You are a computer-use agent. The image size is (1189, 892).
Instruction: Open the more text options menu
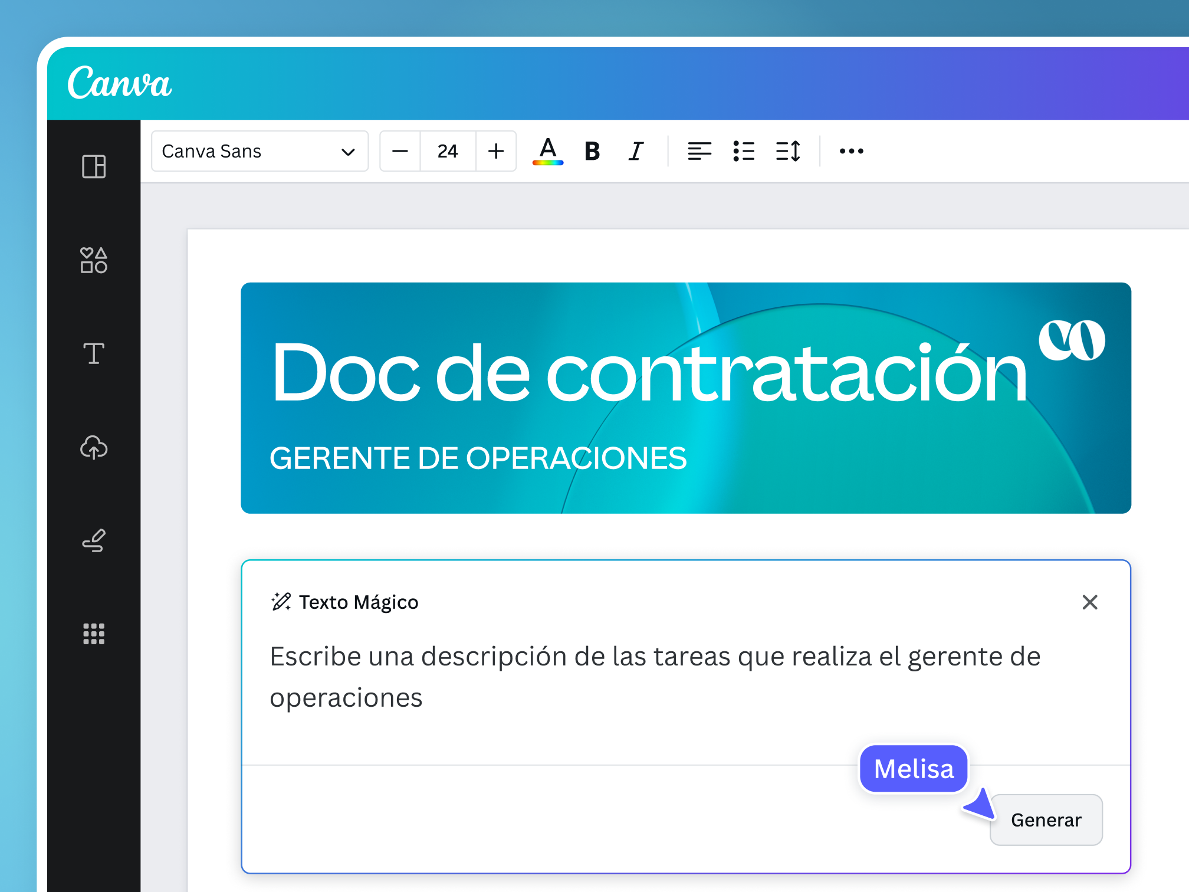(x=851, y=151)
